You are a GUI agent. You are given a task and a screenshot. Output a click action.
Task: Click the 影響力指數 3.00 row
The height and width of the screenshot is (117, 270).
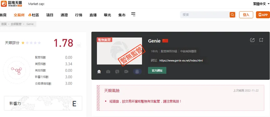point(53,77)
